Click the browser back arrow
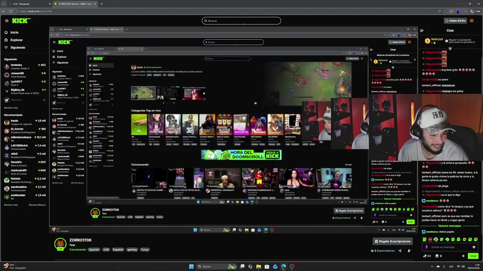 click(4, 11)
